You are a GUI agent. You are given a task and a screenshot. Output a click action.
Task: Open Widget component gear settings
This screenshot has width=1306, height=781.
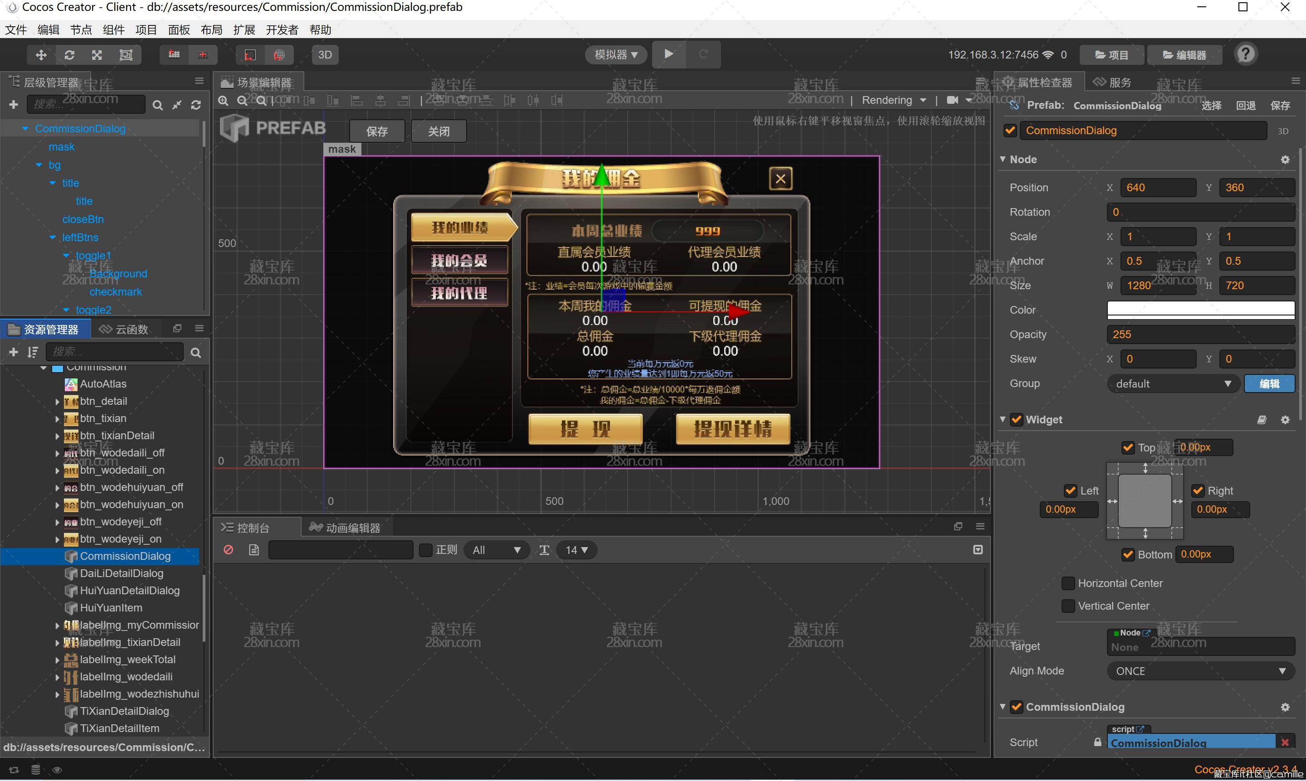(x=1285, y=419)
